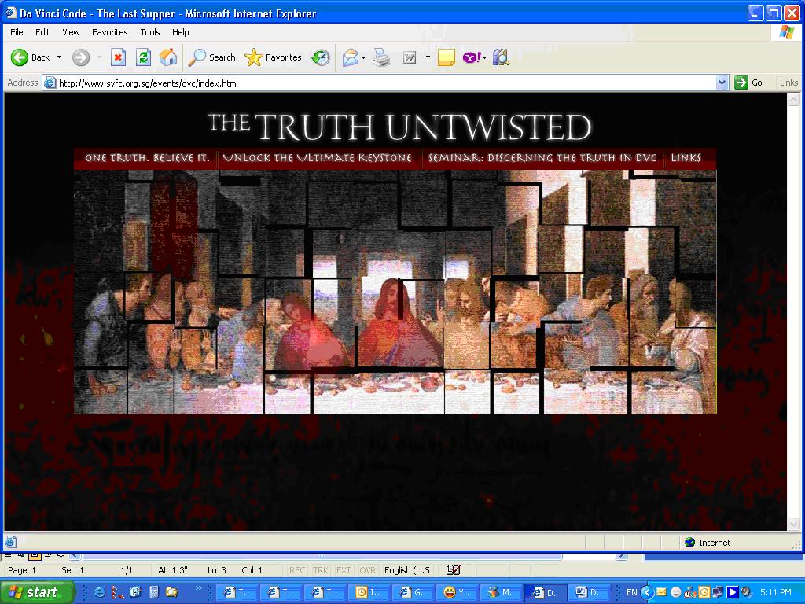This screenshot has height=604, width=805.
Task: Click the Mail envelope toolbar icon
Action: [x=350, y=57]
